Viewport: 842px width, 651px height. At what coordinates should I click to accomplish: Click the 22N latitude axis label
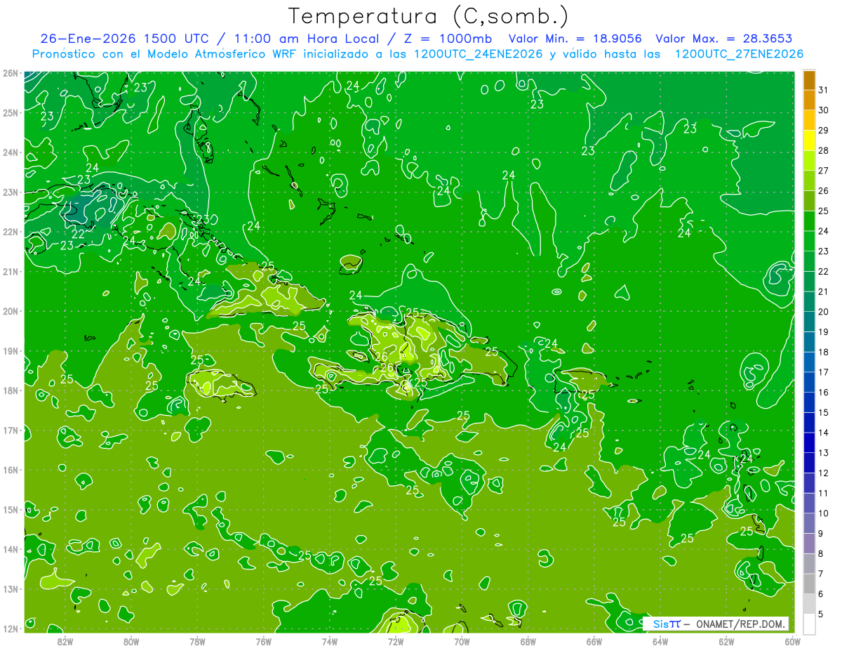click(x=11, y=232)
